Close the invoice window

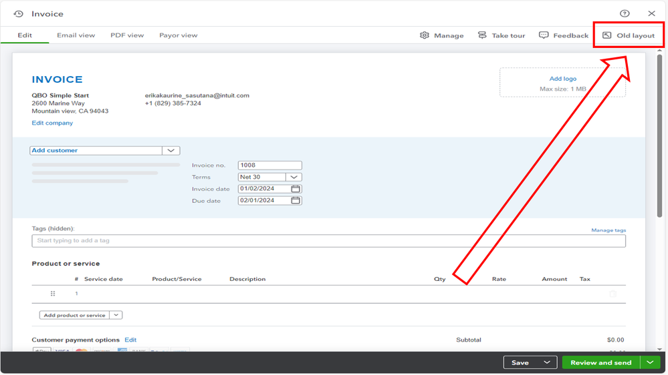[x=651, y=13]
